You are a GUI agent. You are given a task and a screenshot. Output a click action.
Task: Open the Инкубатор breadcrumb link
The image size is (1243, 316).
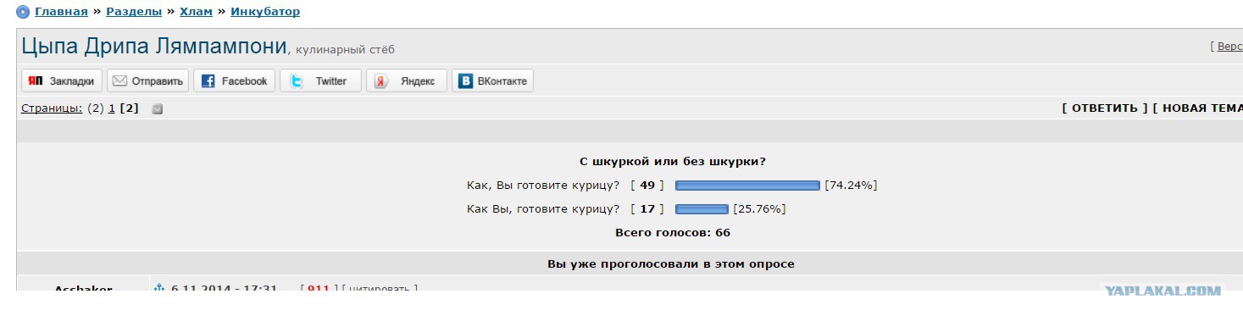pos(265,12)
